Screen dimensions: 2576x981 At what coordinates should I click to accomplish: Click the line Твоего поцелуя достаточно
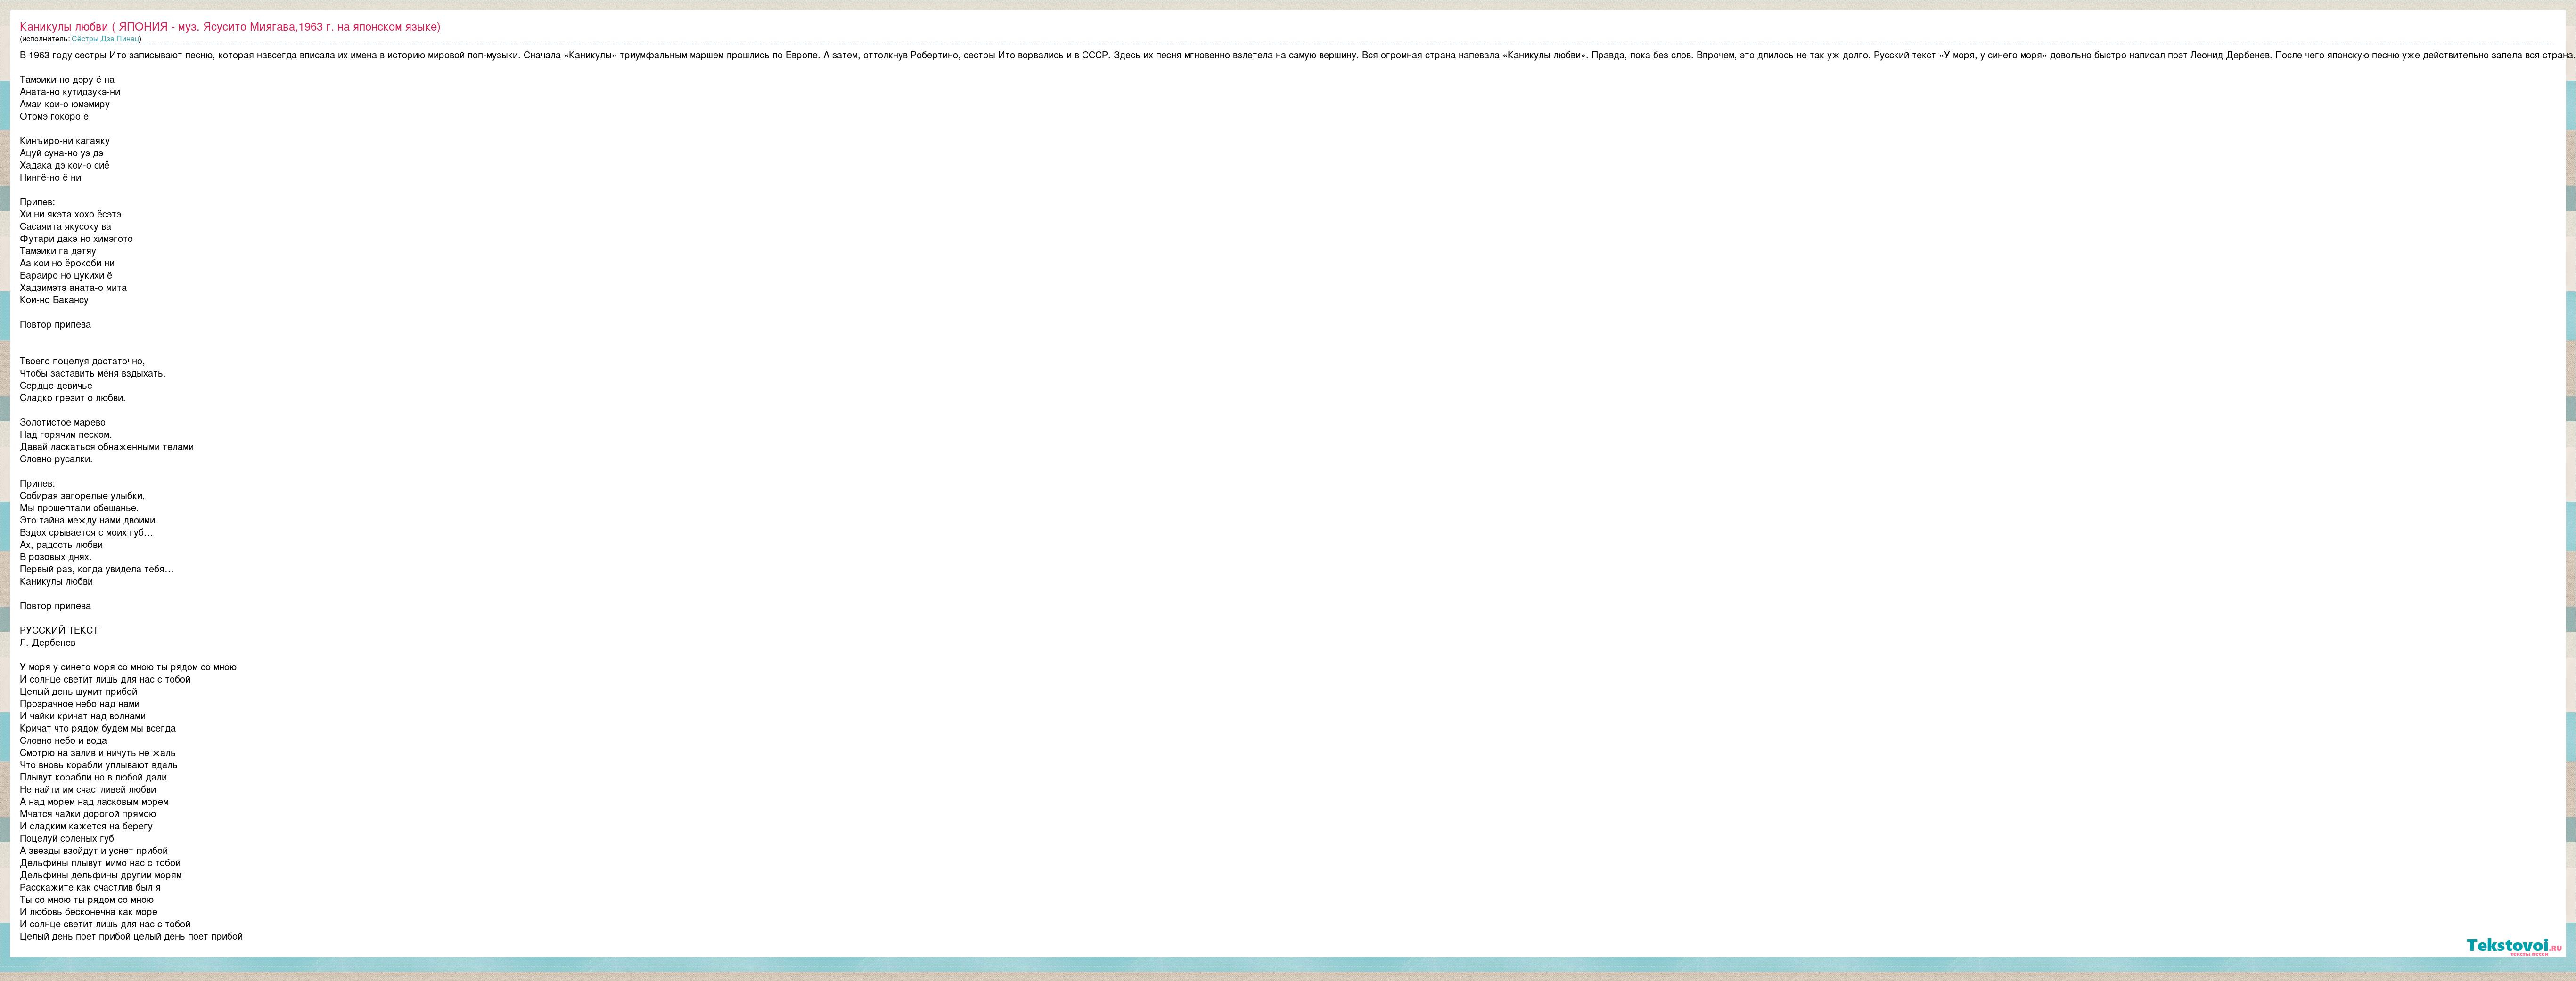(82, 362)
